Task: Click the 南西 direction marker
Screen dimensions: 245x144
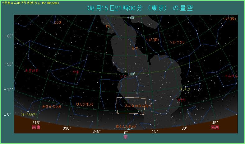Action: 215,127
